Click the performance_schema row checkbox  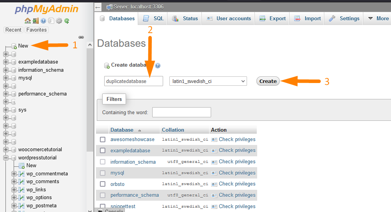tap(103, 195)
